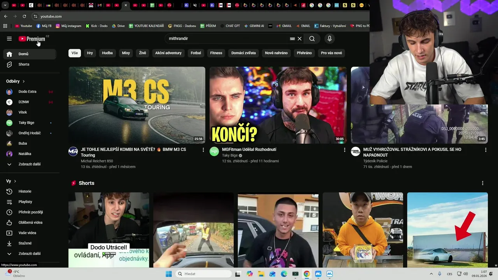Image resolution: width=498 pixels, height=280 pixels.
Task: Select the Fotbal filter chip
Action: coord(196,53)
